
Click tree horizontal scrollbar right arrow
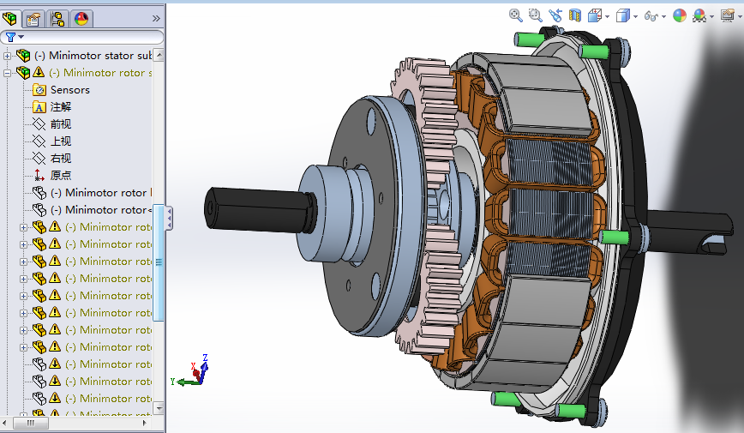point(145,423)
